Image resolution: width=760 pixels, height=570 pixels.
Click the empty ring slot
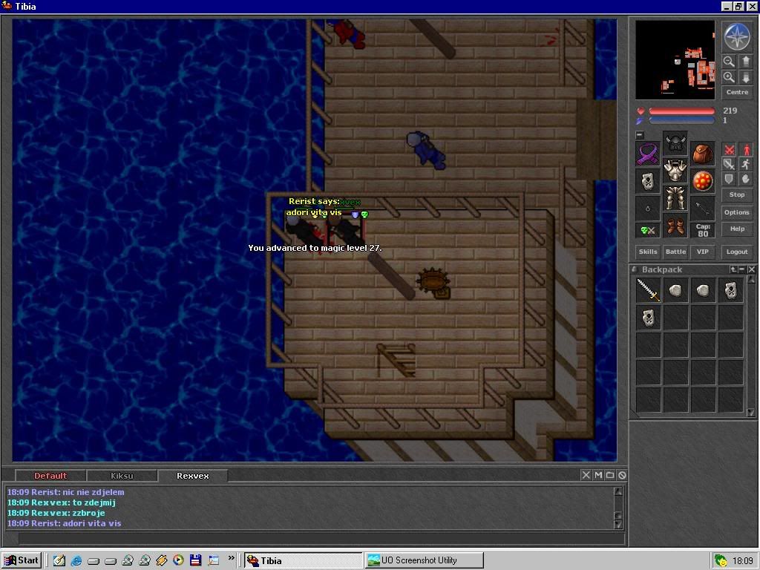pos(647,209)
